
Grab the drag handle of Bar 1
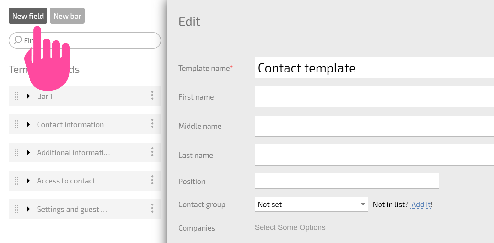[x=16, y=96]
